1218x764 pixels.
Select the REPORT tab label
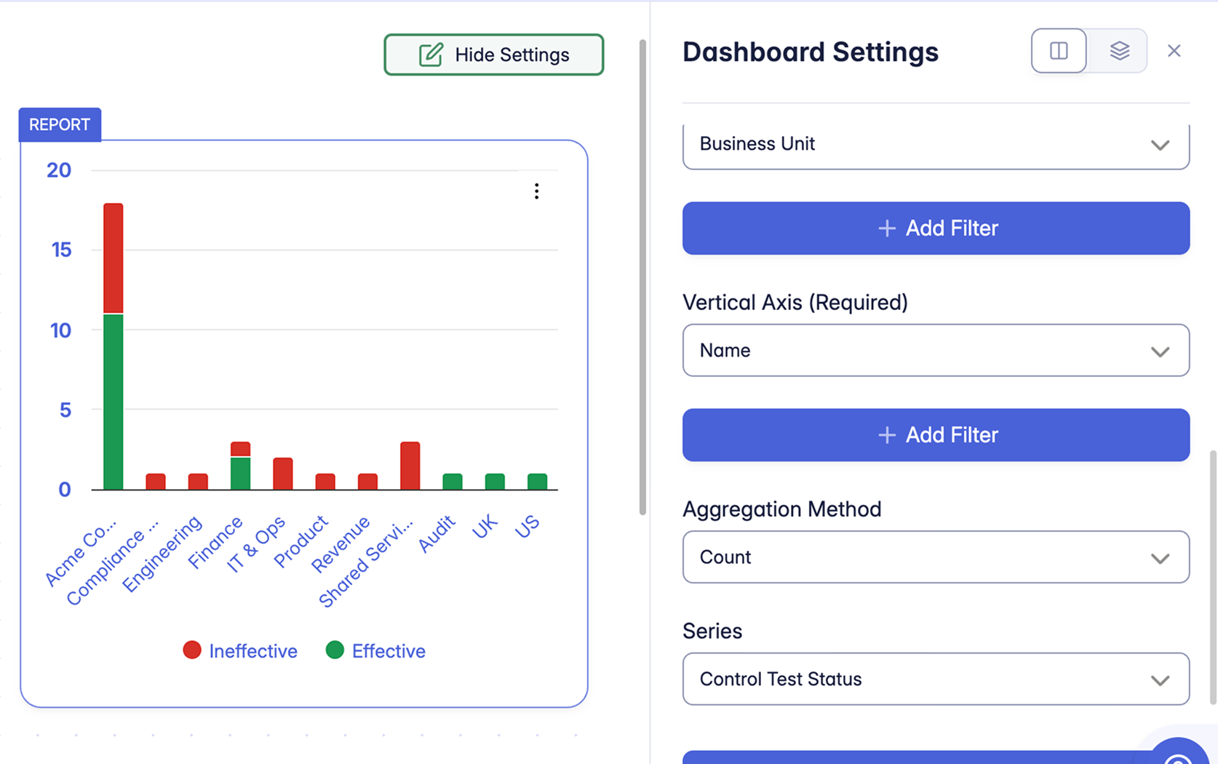60,124
